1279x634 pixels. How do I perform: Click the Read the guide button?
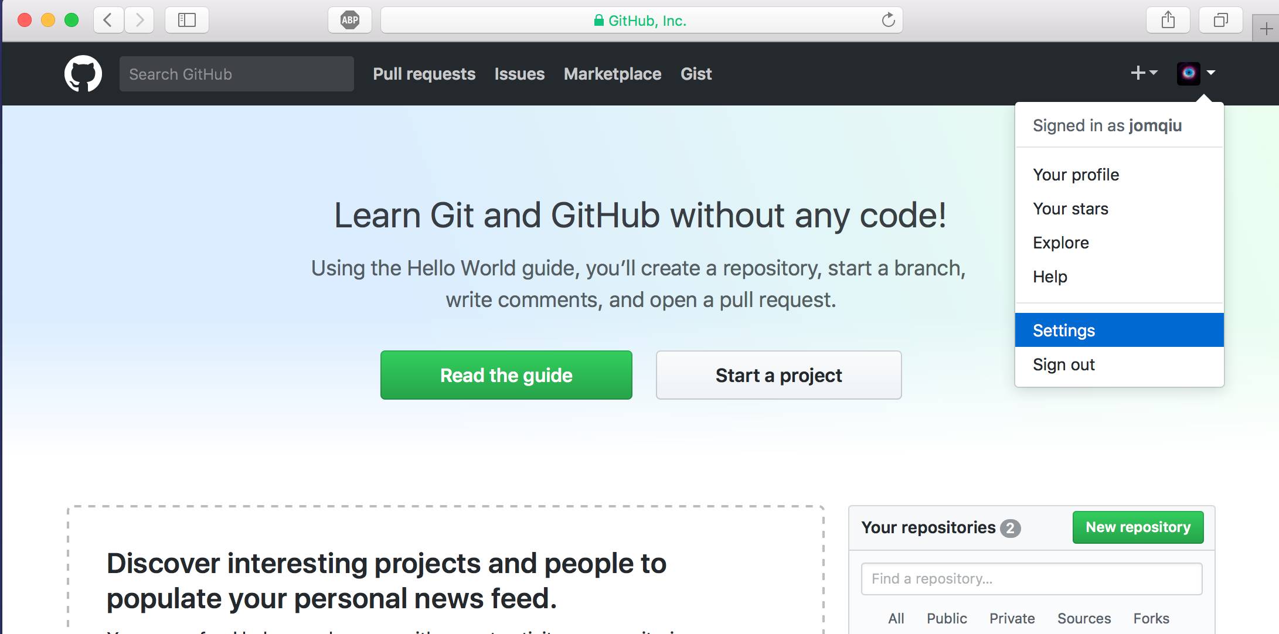point(506,375)
